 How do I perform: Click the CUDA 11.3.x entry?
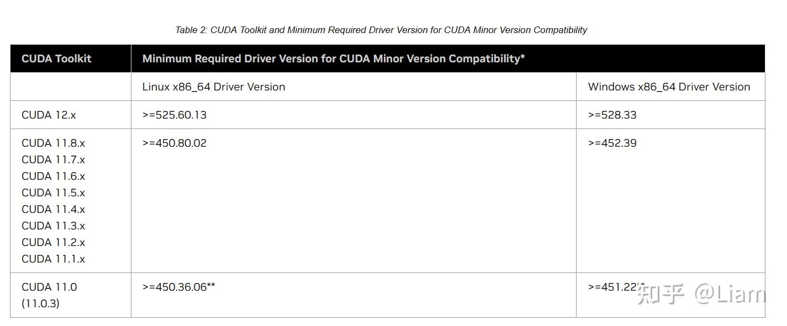[x=53, y=226]
